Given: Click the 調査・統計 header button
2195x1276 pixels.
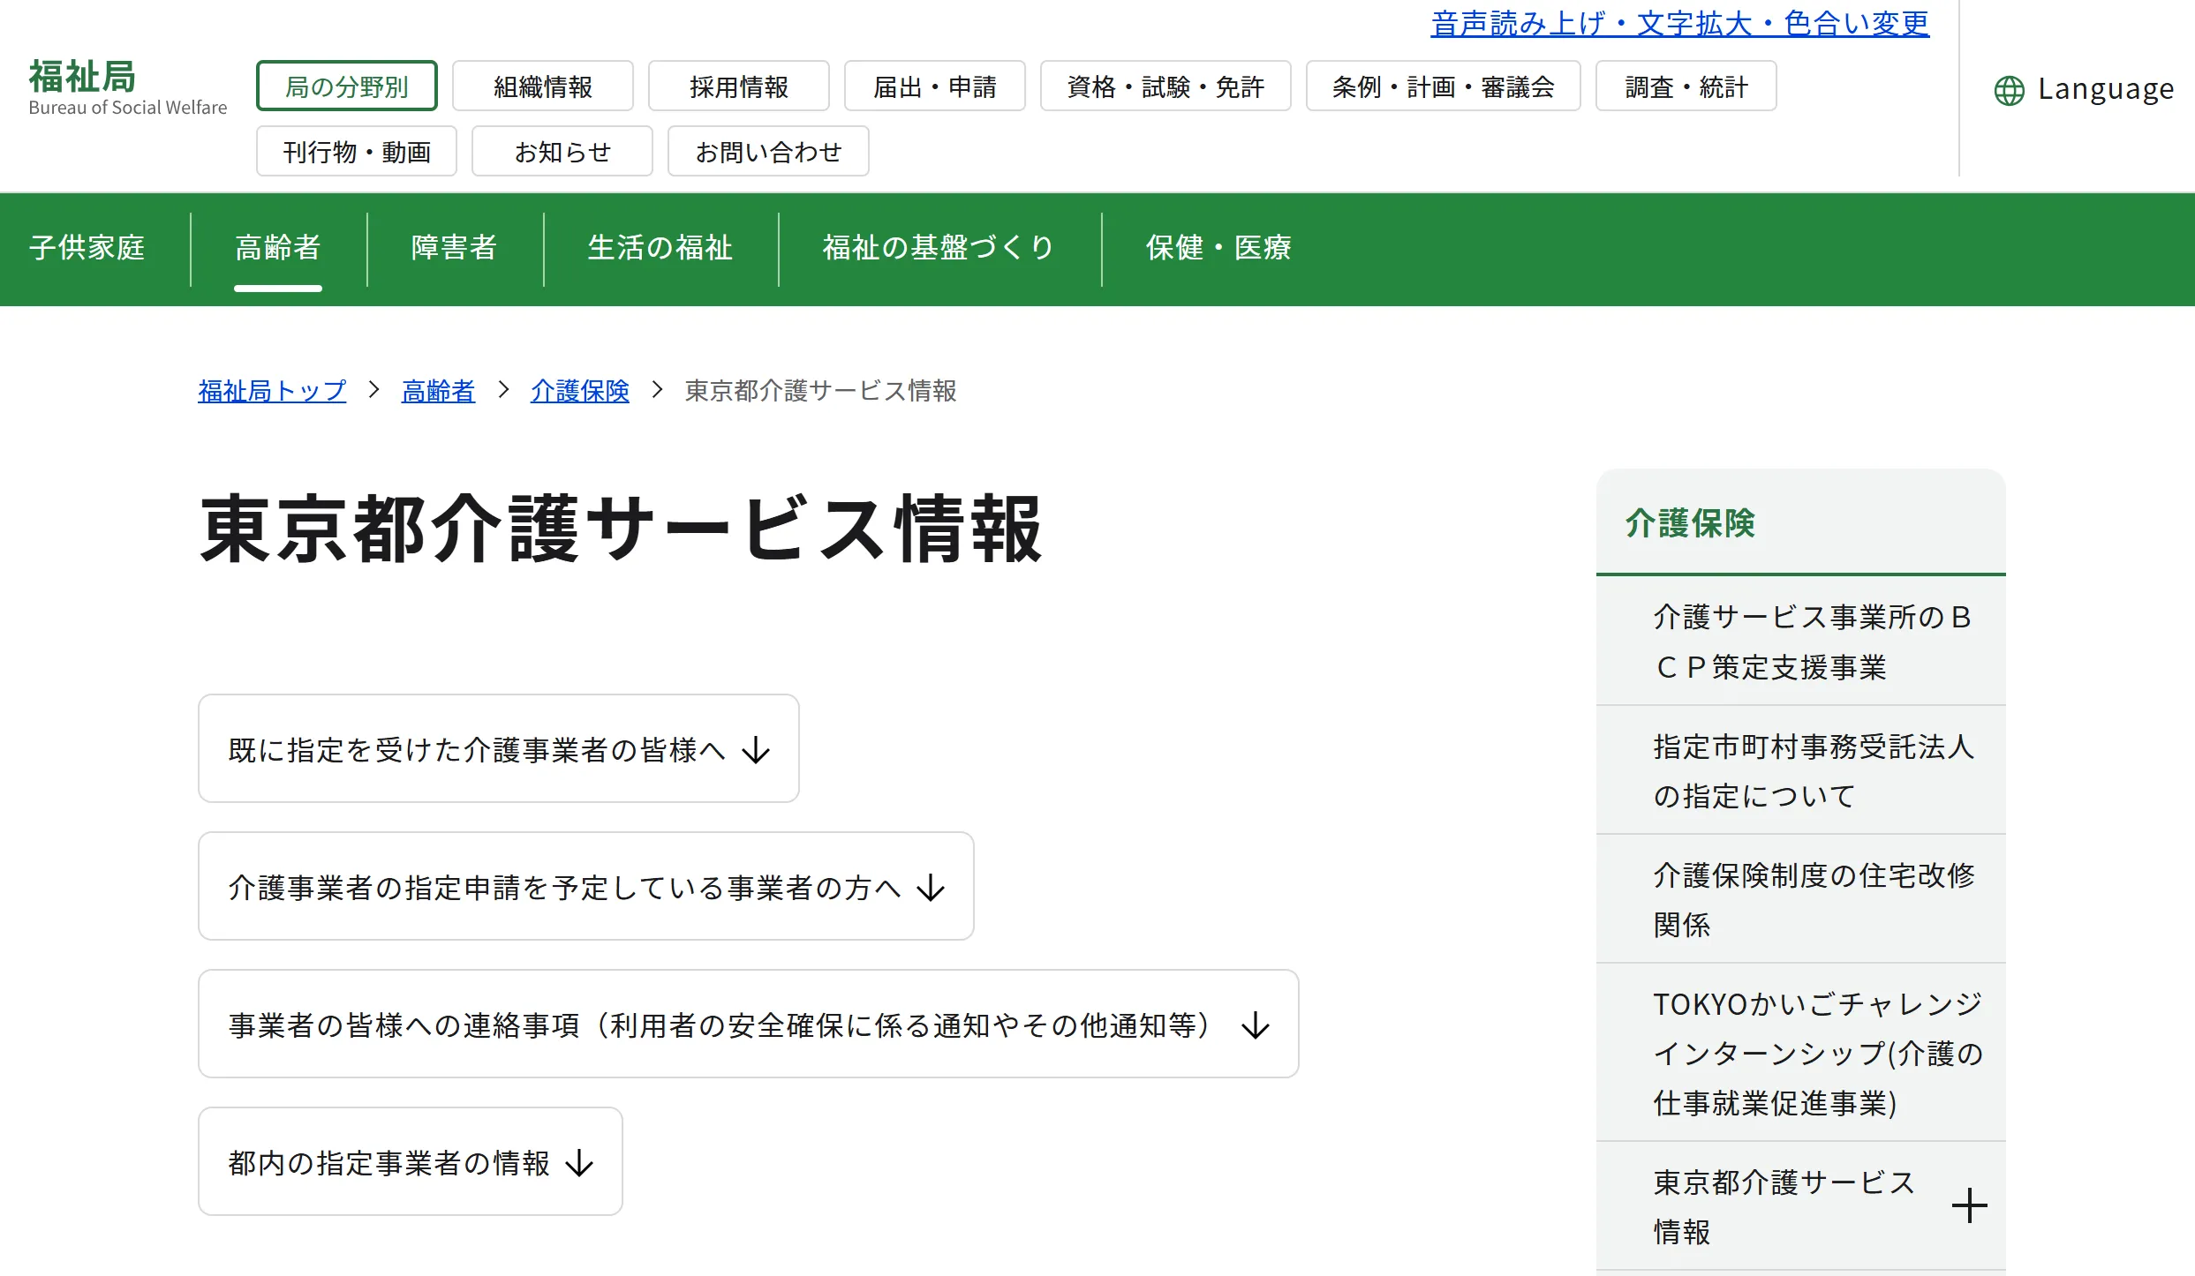Looking at the screenshot, I should (x=1685, y=86).
